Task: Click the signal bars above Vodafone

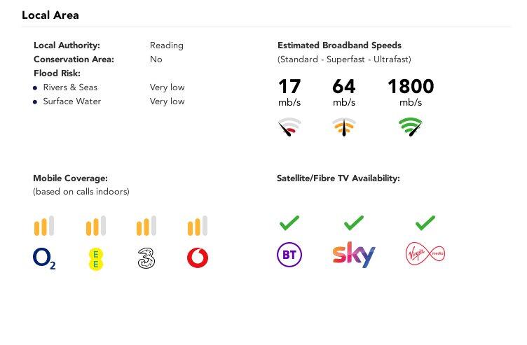Action: point(198,226)
